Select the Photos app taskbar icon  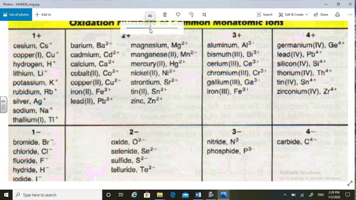coord(224,195)
